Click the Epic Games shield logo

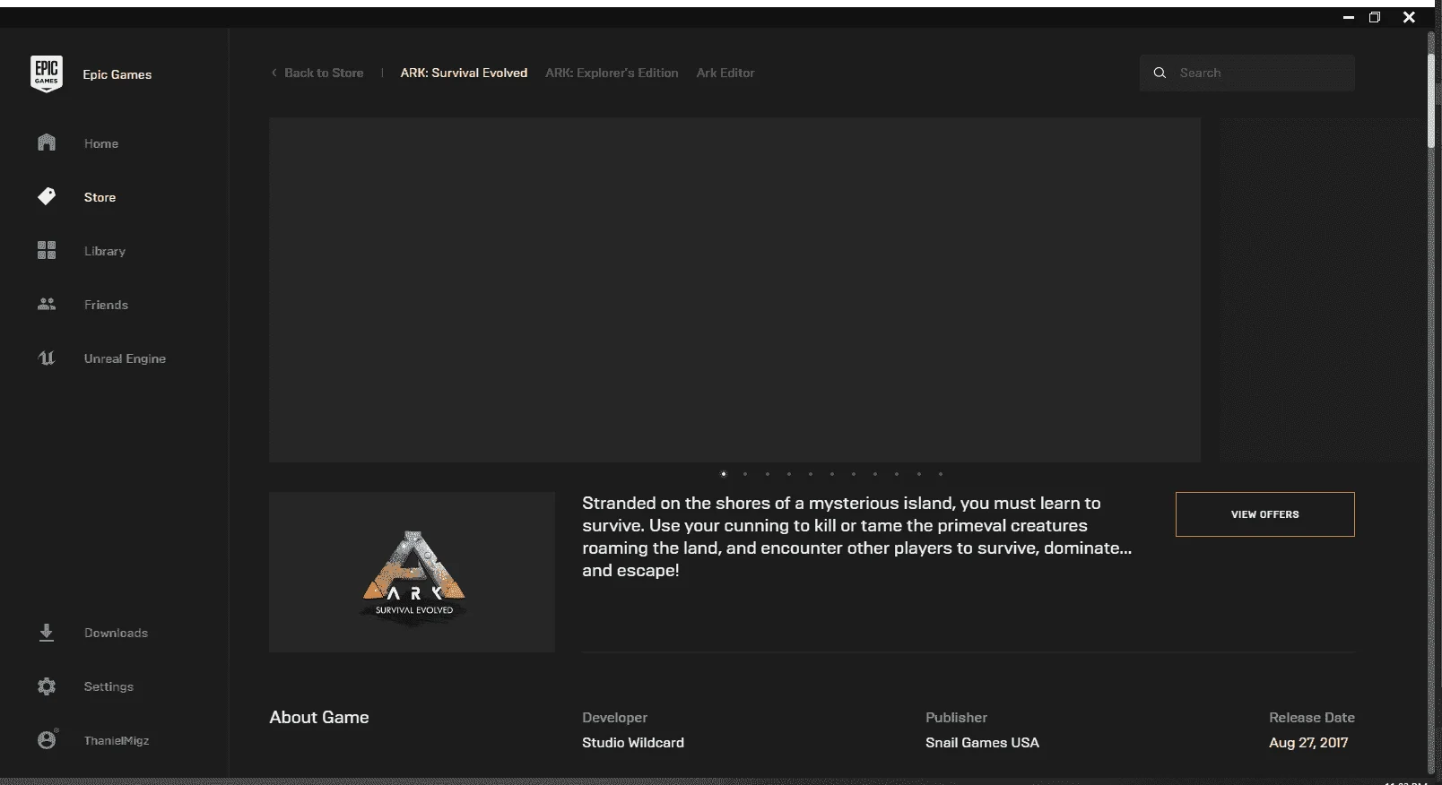pyautogui.click(x=47, y=73)
